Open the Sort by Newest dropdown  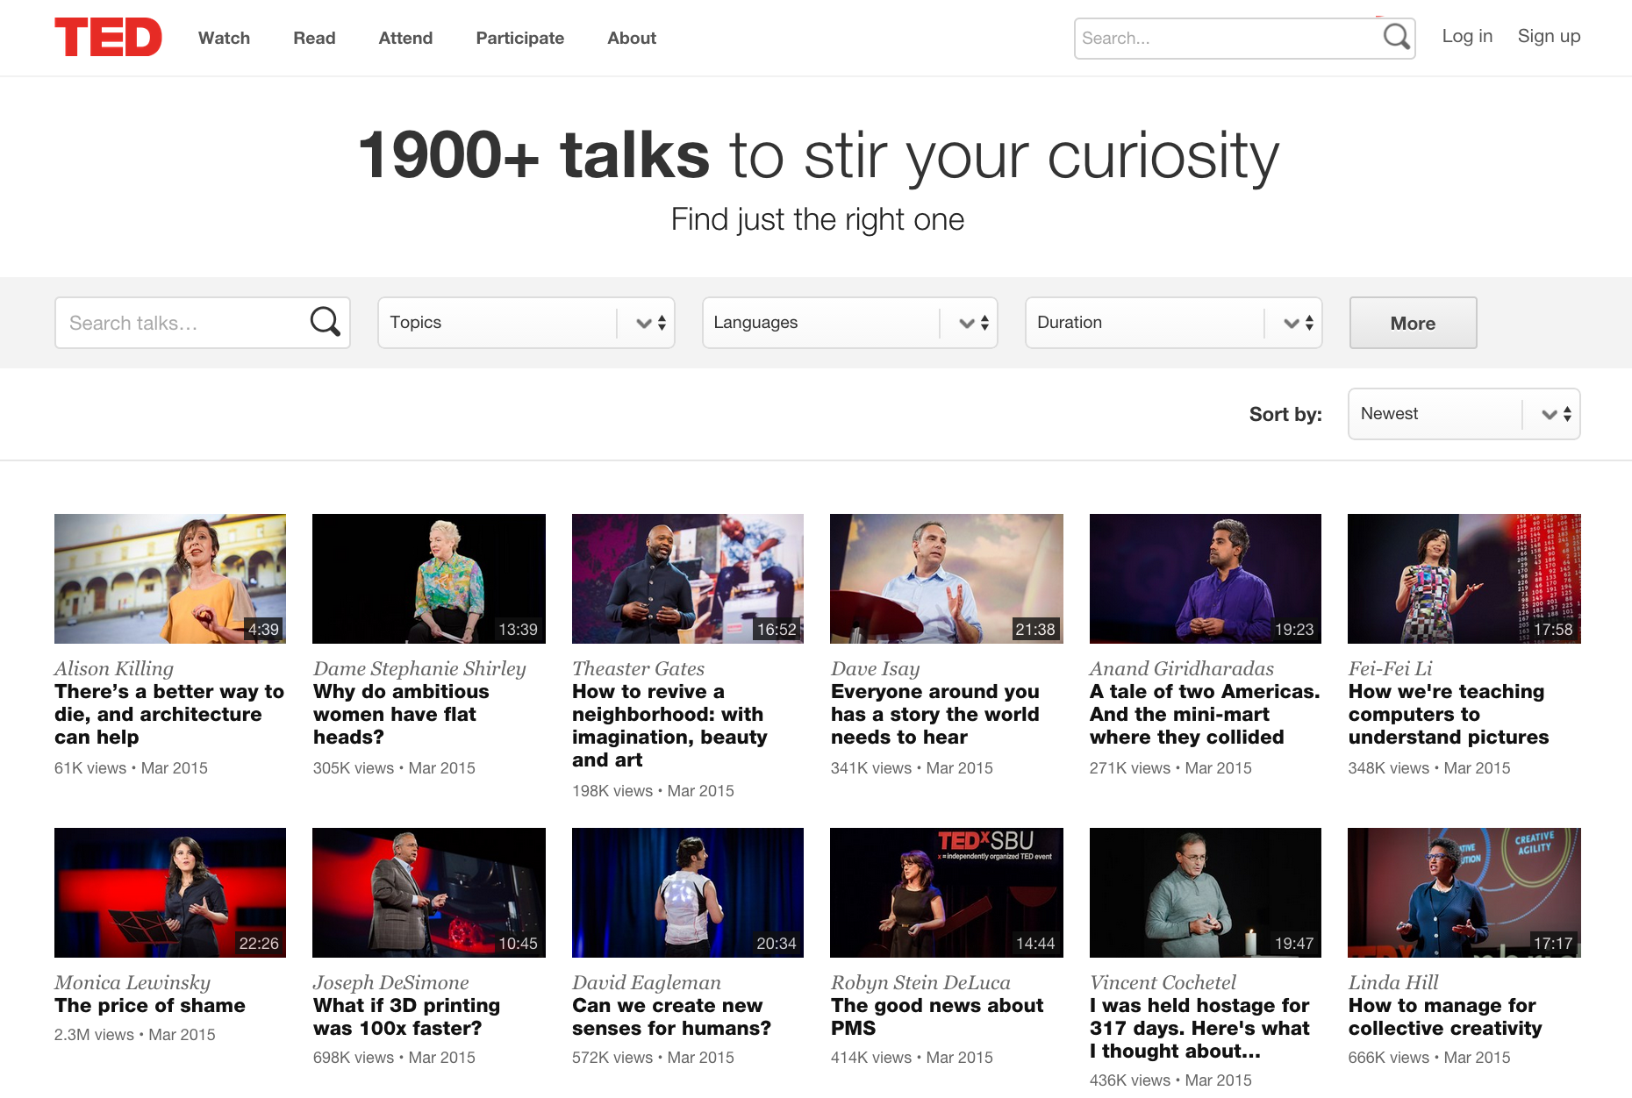click(1464, 414)
